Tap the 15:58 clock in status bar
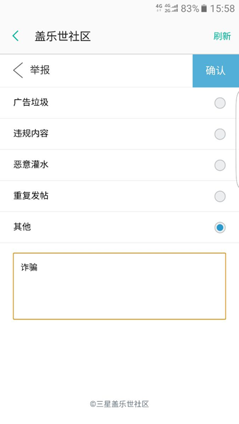Screen dimensions: 239x424 click(222, 8)
